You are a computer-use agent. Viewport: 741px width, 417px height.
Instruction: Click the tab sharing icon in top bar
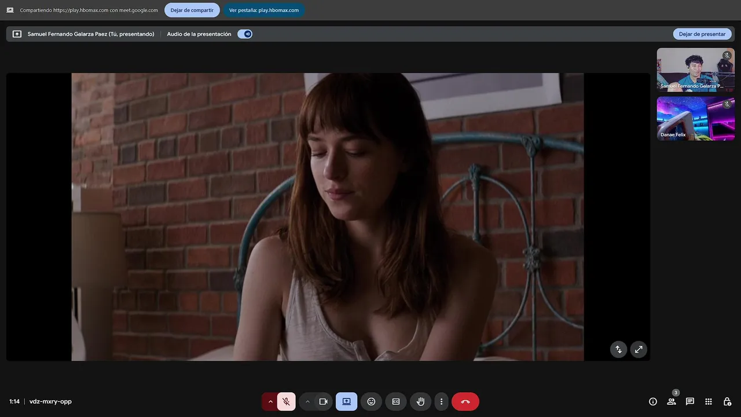[x=10, y=10]
